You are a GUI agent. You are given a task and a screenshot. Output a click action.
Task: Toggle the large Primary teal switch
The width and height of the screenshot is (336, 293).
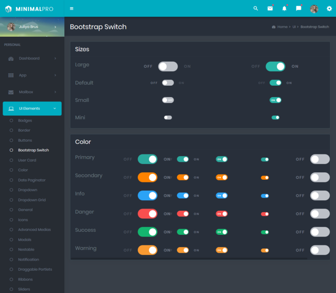point(147,159)
